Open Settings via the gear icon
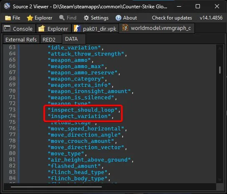227x194 pixels. pos(86,18)
